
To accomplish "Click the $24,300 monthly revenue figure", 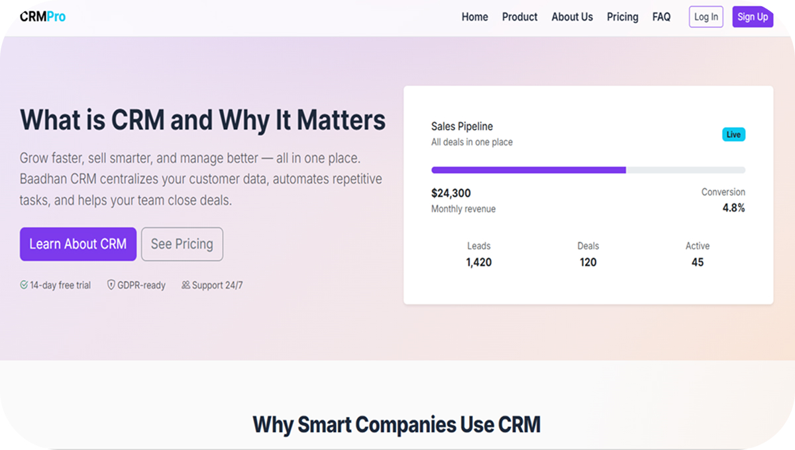I will [451, 193].
